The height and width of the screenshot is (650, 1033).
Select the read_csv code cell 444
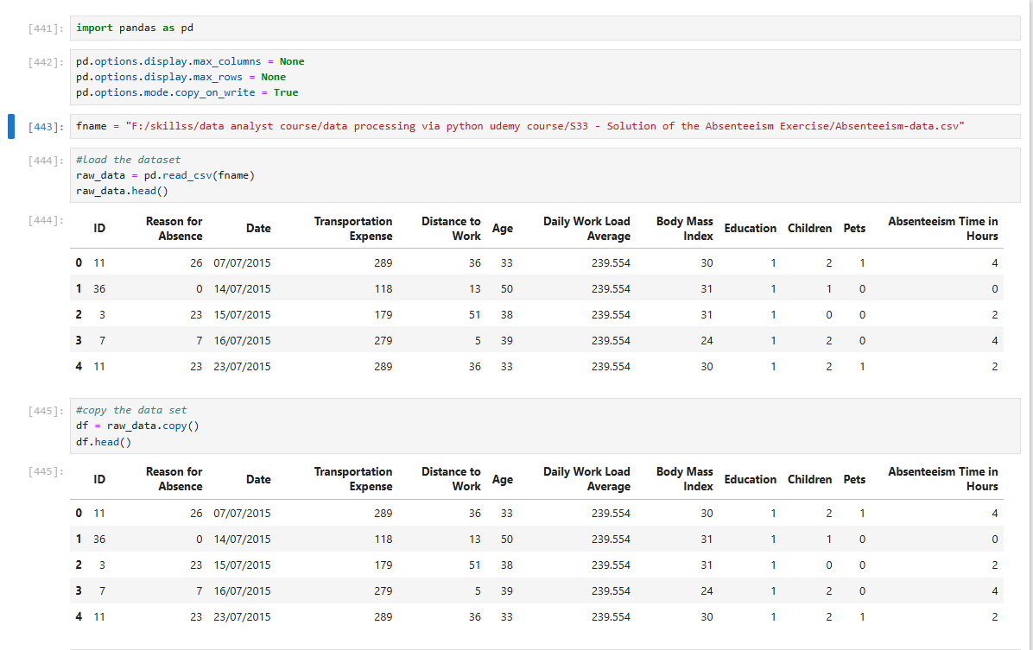[x=545, y=175]
